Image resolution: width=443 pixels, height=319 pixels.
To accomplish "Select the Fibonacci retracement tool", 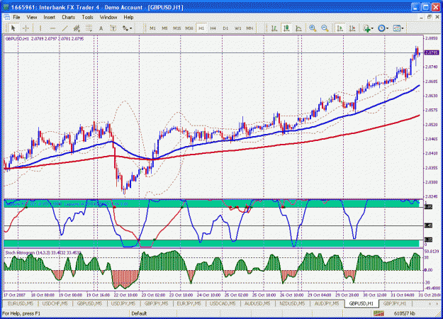I will point(89,28).
